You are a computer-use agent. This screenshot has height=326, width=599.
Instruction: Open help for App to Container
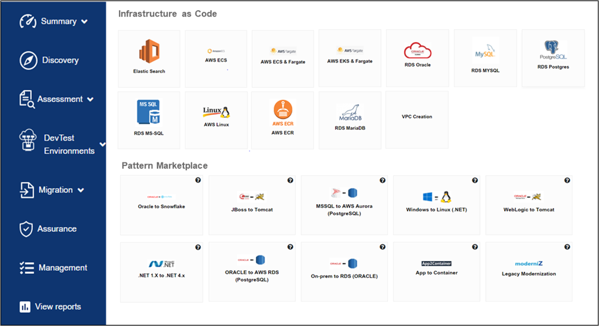(x=475, y=247)
